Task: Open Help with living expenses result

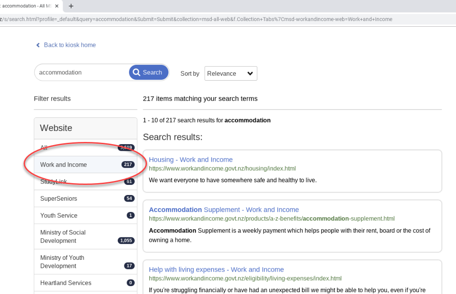Action: pyautogui.click(x=216, y=269)
